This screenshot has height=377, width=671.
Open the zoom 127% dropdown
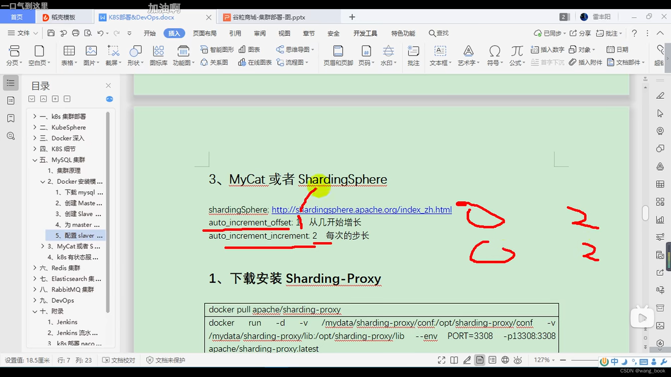pyautogui.click(x=544, y=360)
